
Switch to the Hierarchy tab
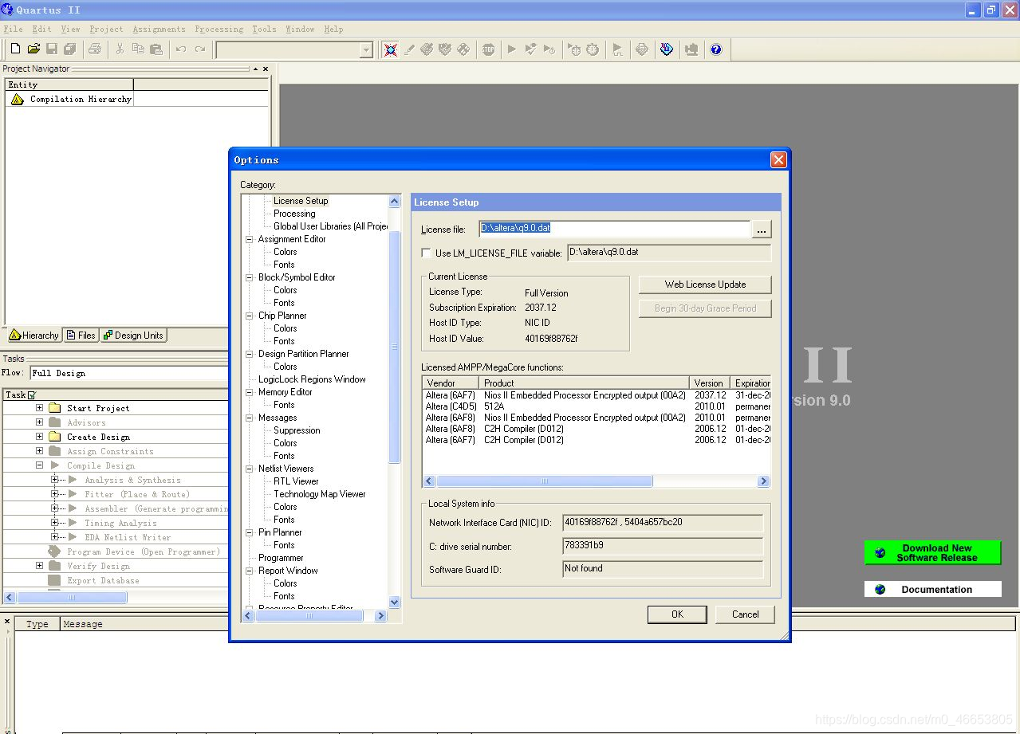[33, 336]
